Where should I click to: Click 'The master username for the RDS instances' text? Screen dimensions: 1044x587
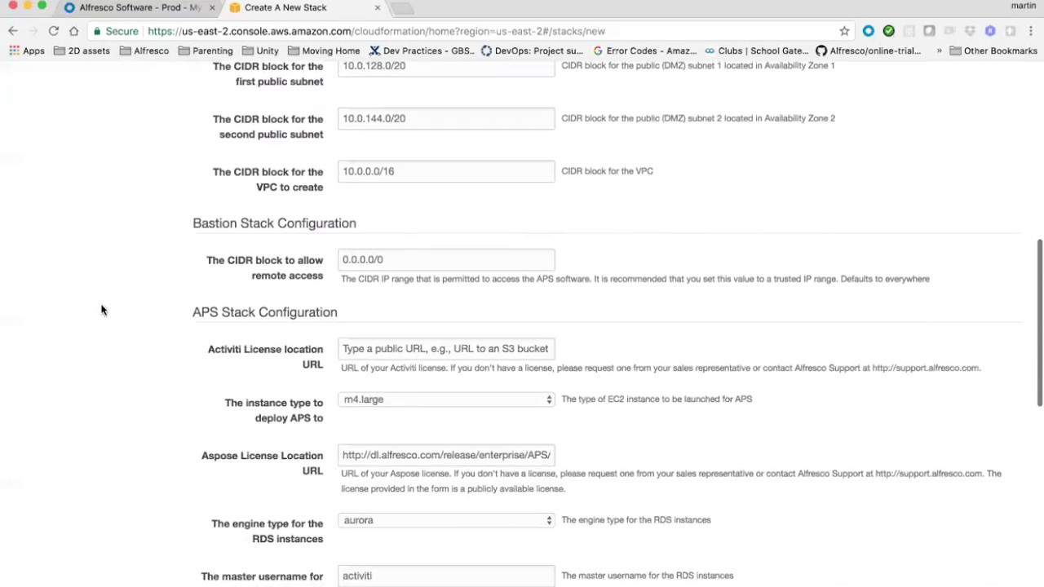click(x=648, y=576)
